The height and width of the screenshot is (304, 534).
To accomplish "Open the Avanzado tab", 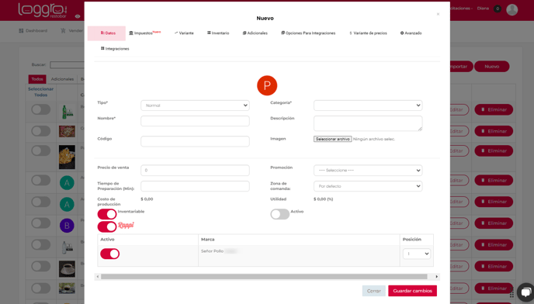I will click(x=411, y=33).
